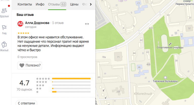Click the heart icon in Полезно button

(x=22, y=65)
